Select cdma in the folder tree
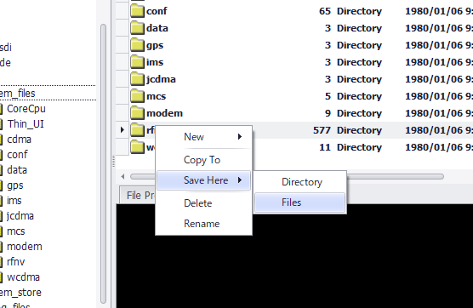The image size is (473, 308). [19, 140]
